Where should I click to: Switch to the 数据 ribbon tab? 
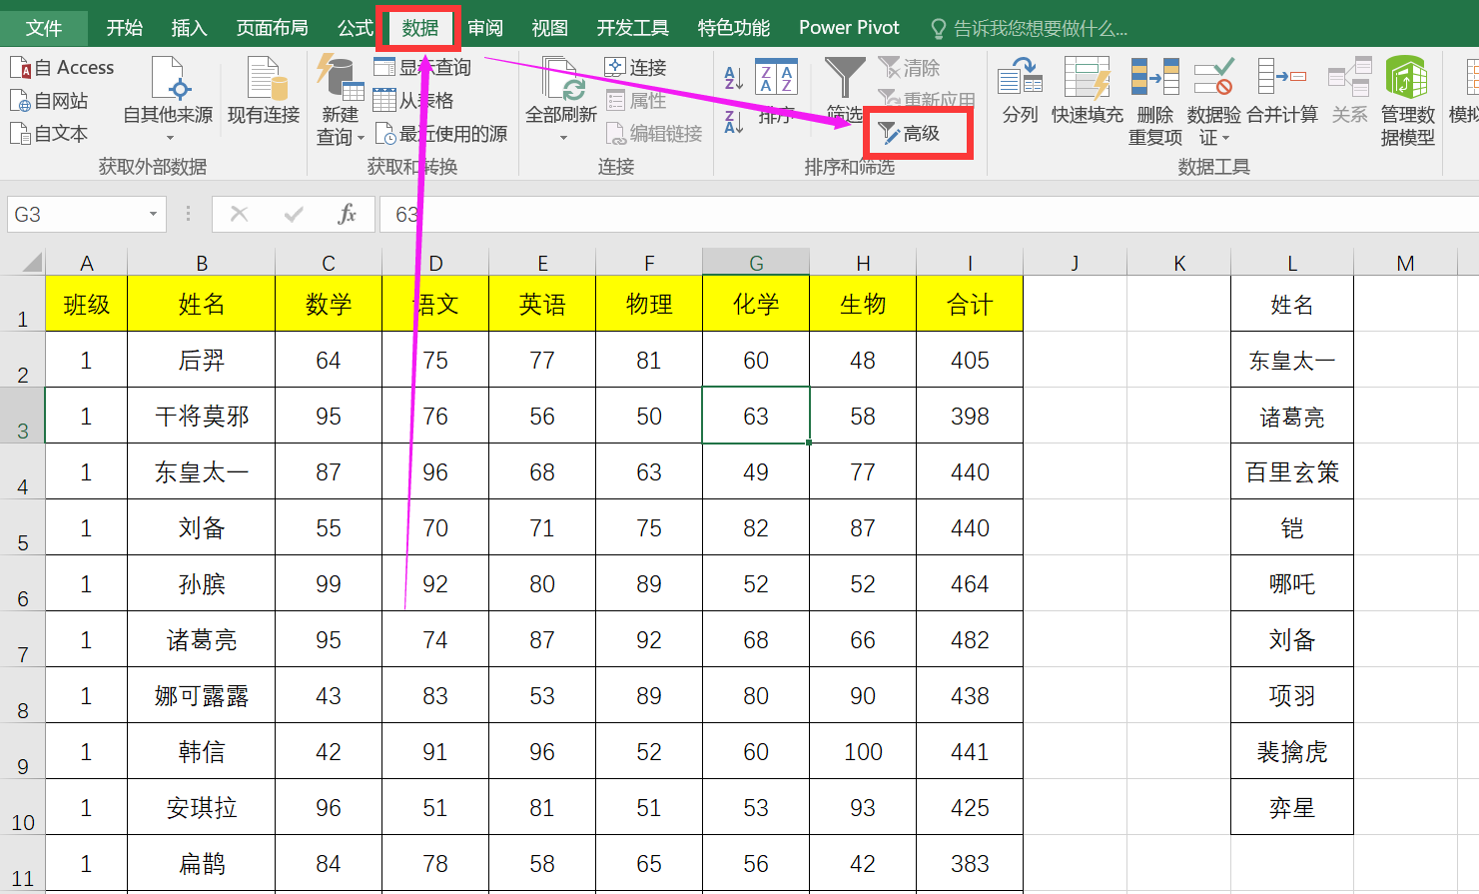point(420,28)
